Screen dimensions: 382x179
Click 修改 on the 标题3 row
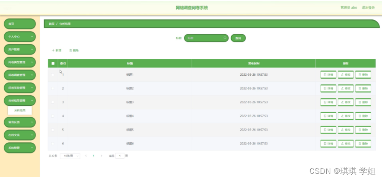point(346,102)
